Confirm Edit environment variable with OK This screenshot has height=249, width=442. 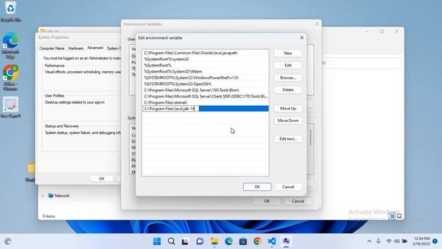(257, 187)
